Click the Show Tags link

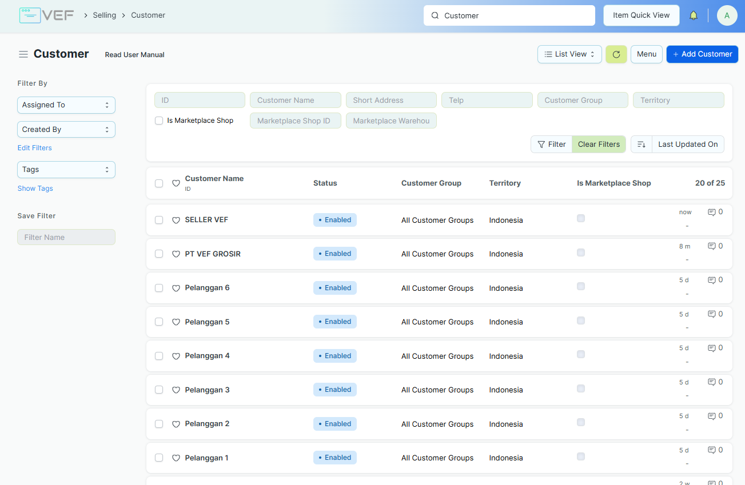tap(35, 189)
